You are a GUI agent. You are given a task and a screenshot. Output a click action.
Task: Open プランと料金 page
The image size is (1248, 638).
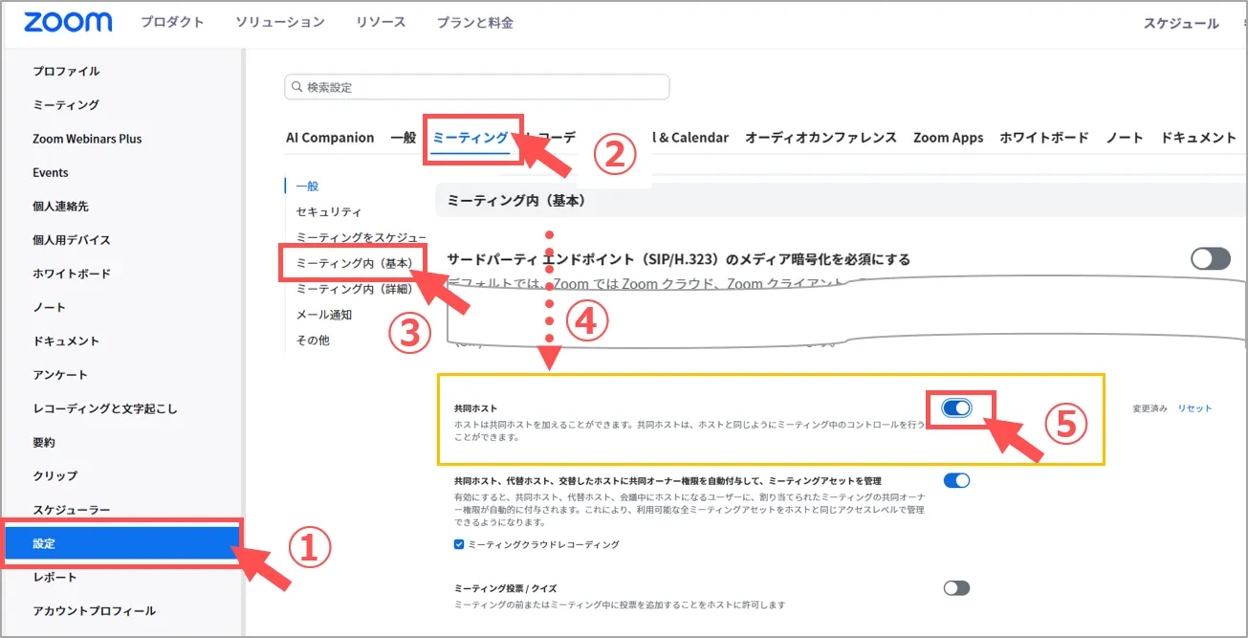click(x=475, y=22)
